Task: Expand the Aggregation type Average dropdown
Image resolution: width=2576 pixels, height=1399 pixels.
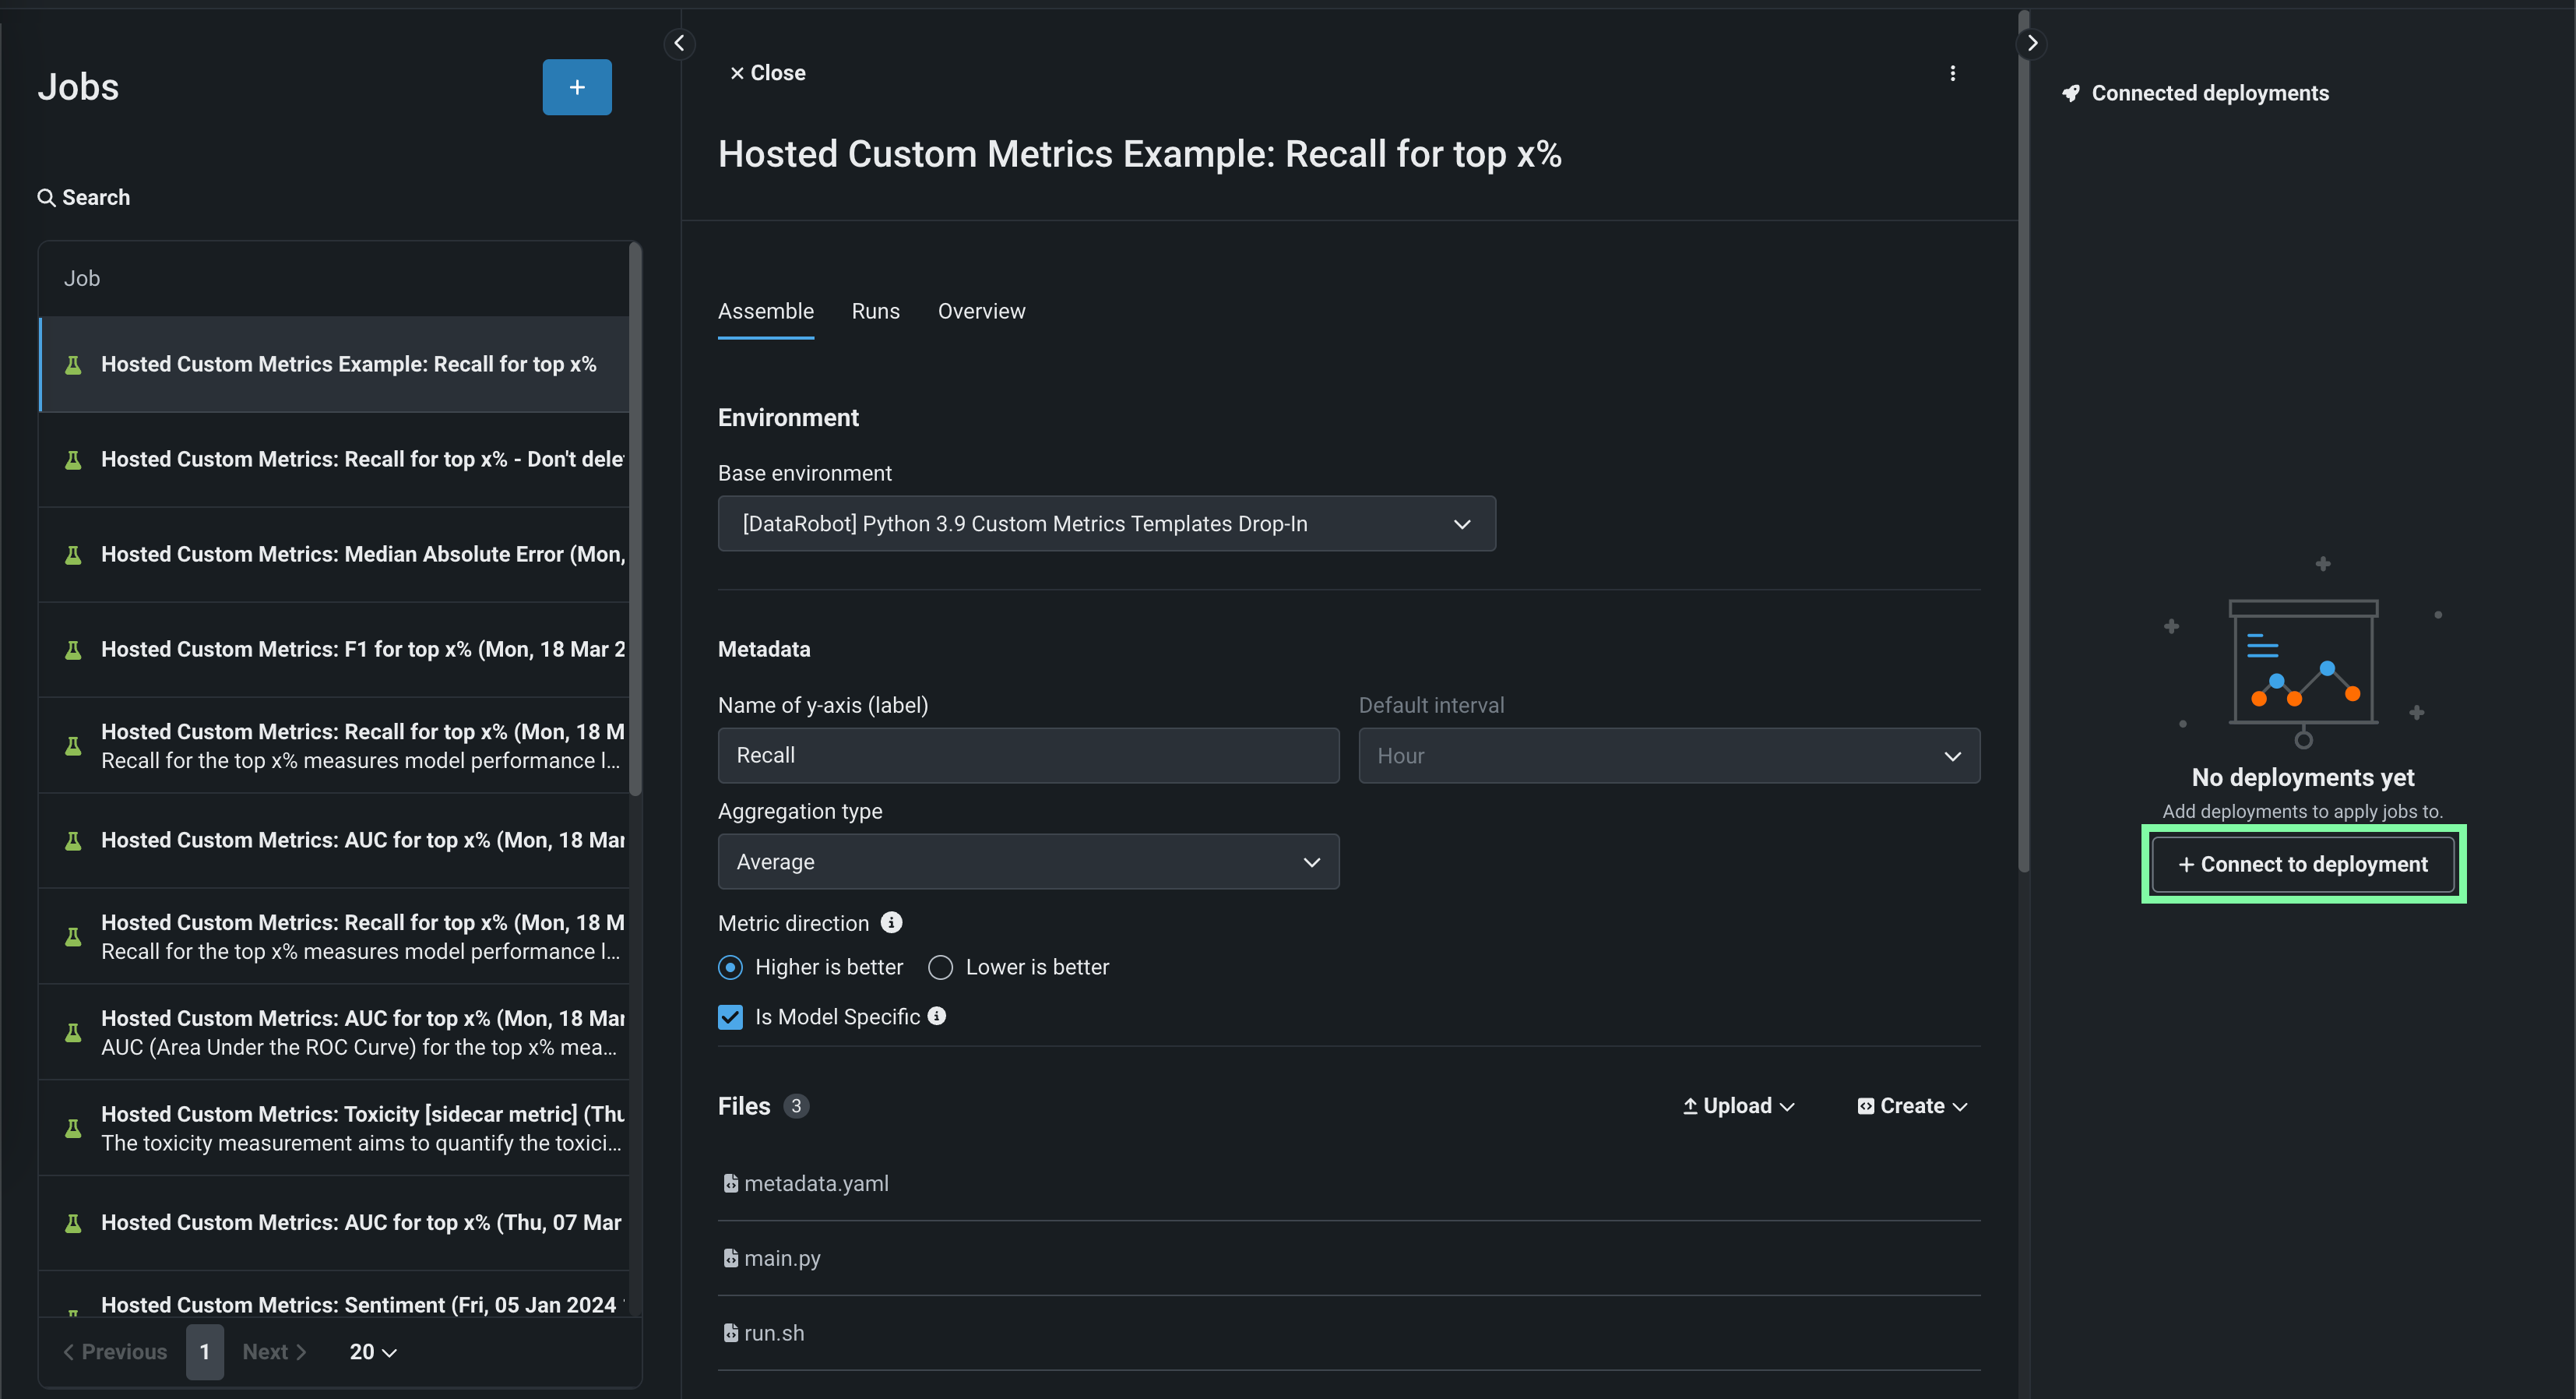Action: 1028,862
